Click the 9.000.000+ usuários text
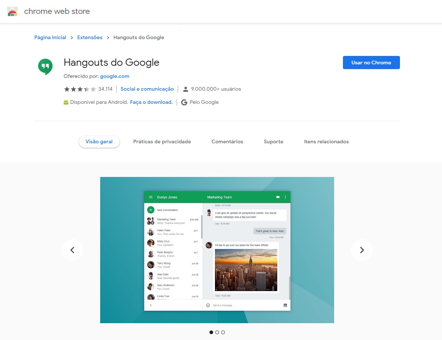The width and height of the screenshot is (442, 340). (216, 89)
